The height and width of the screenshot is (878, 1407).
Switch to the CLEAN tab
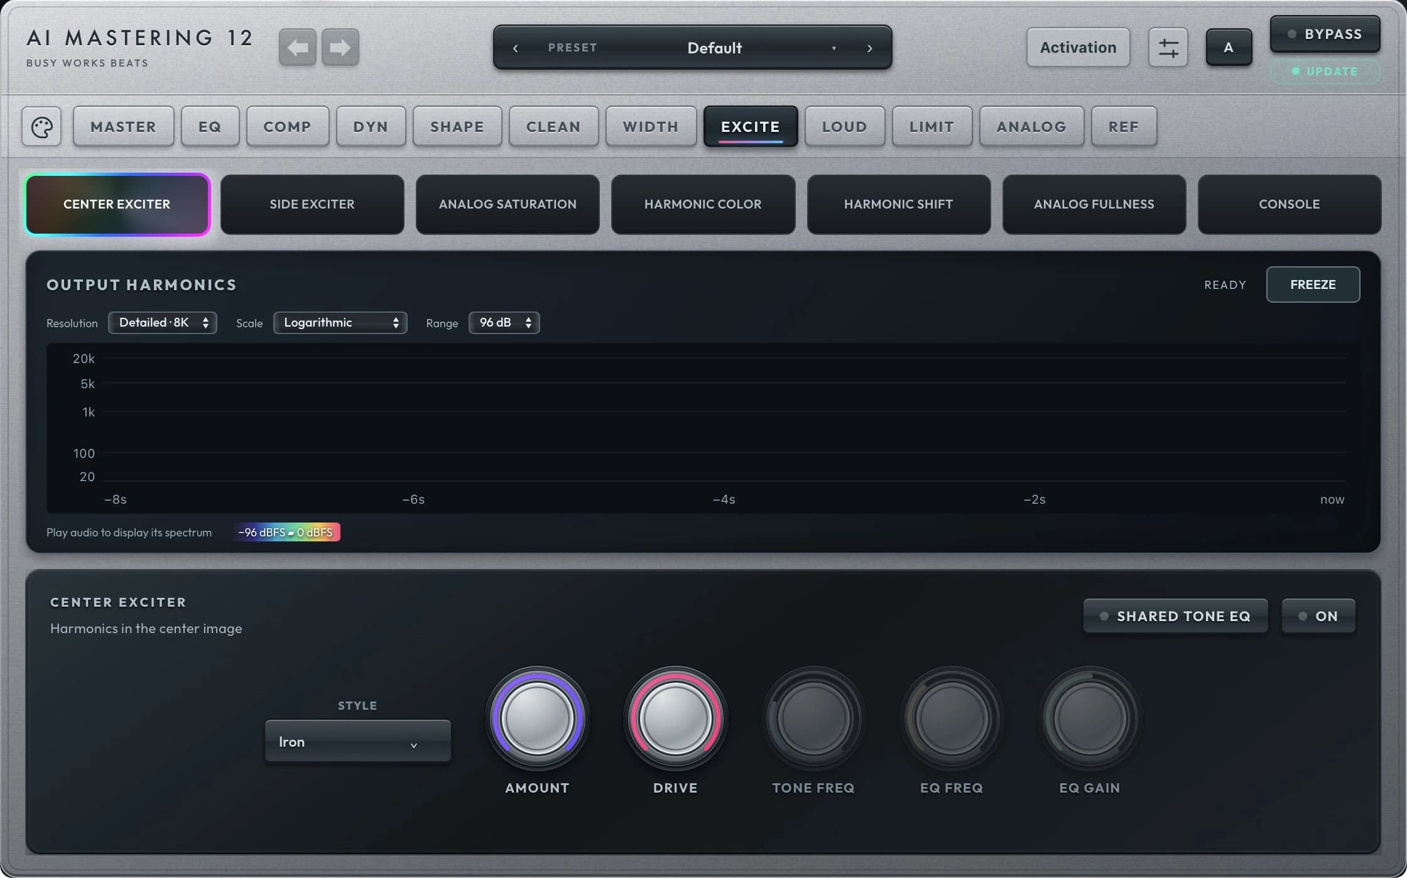(x=553, y=127)
